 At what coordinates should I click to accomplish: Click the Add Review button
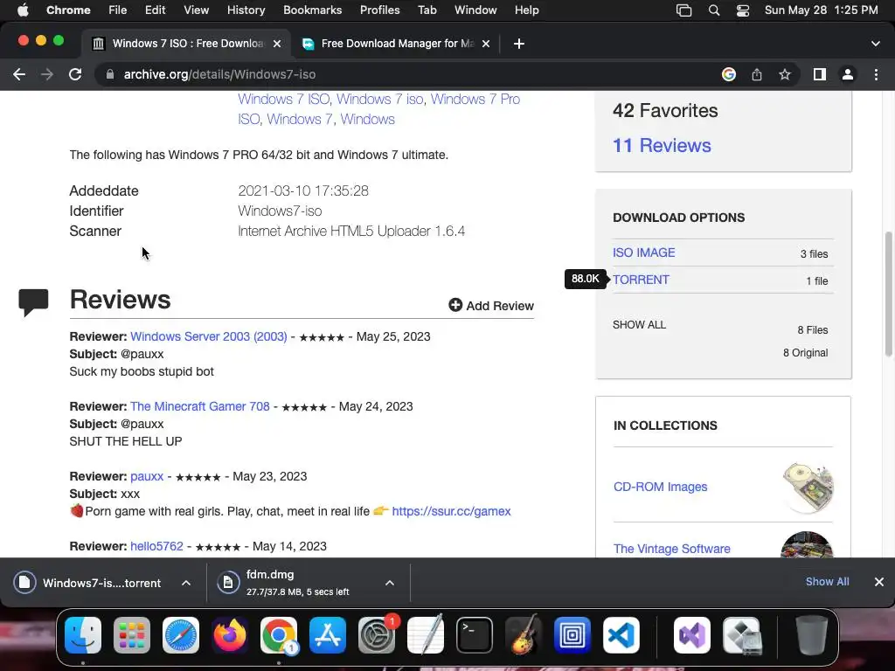coord(491,305)
